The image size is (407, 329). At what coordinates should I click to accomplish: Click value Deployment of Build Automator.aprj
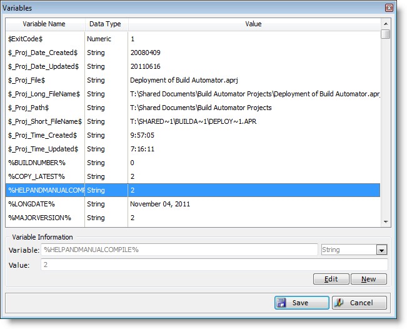pos(184,80)
